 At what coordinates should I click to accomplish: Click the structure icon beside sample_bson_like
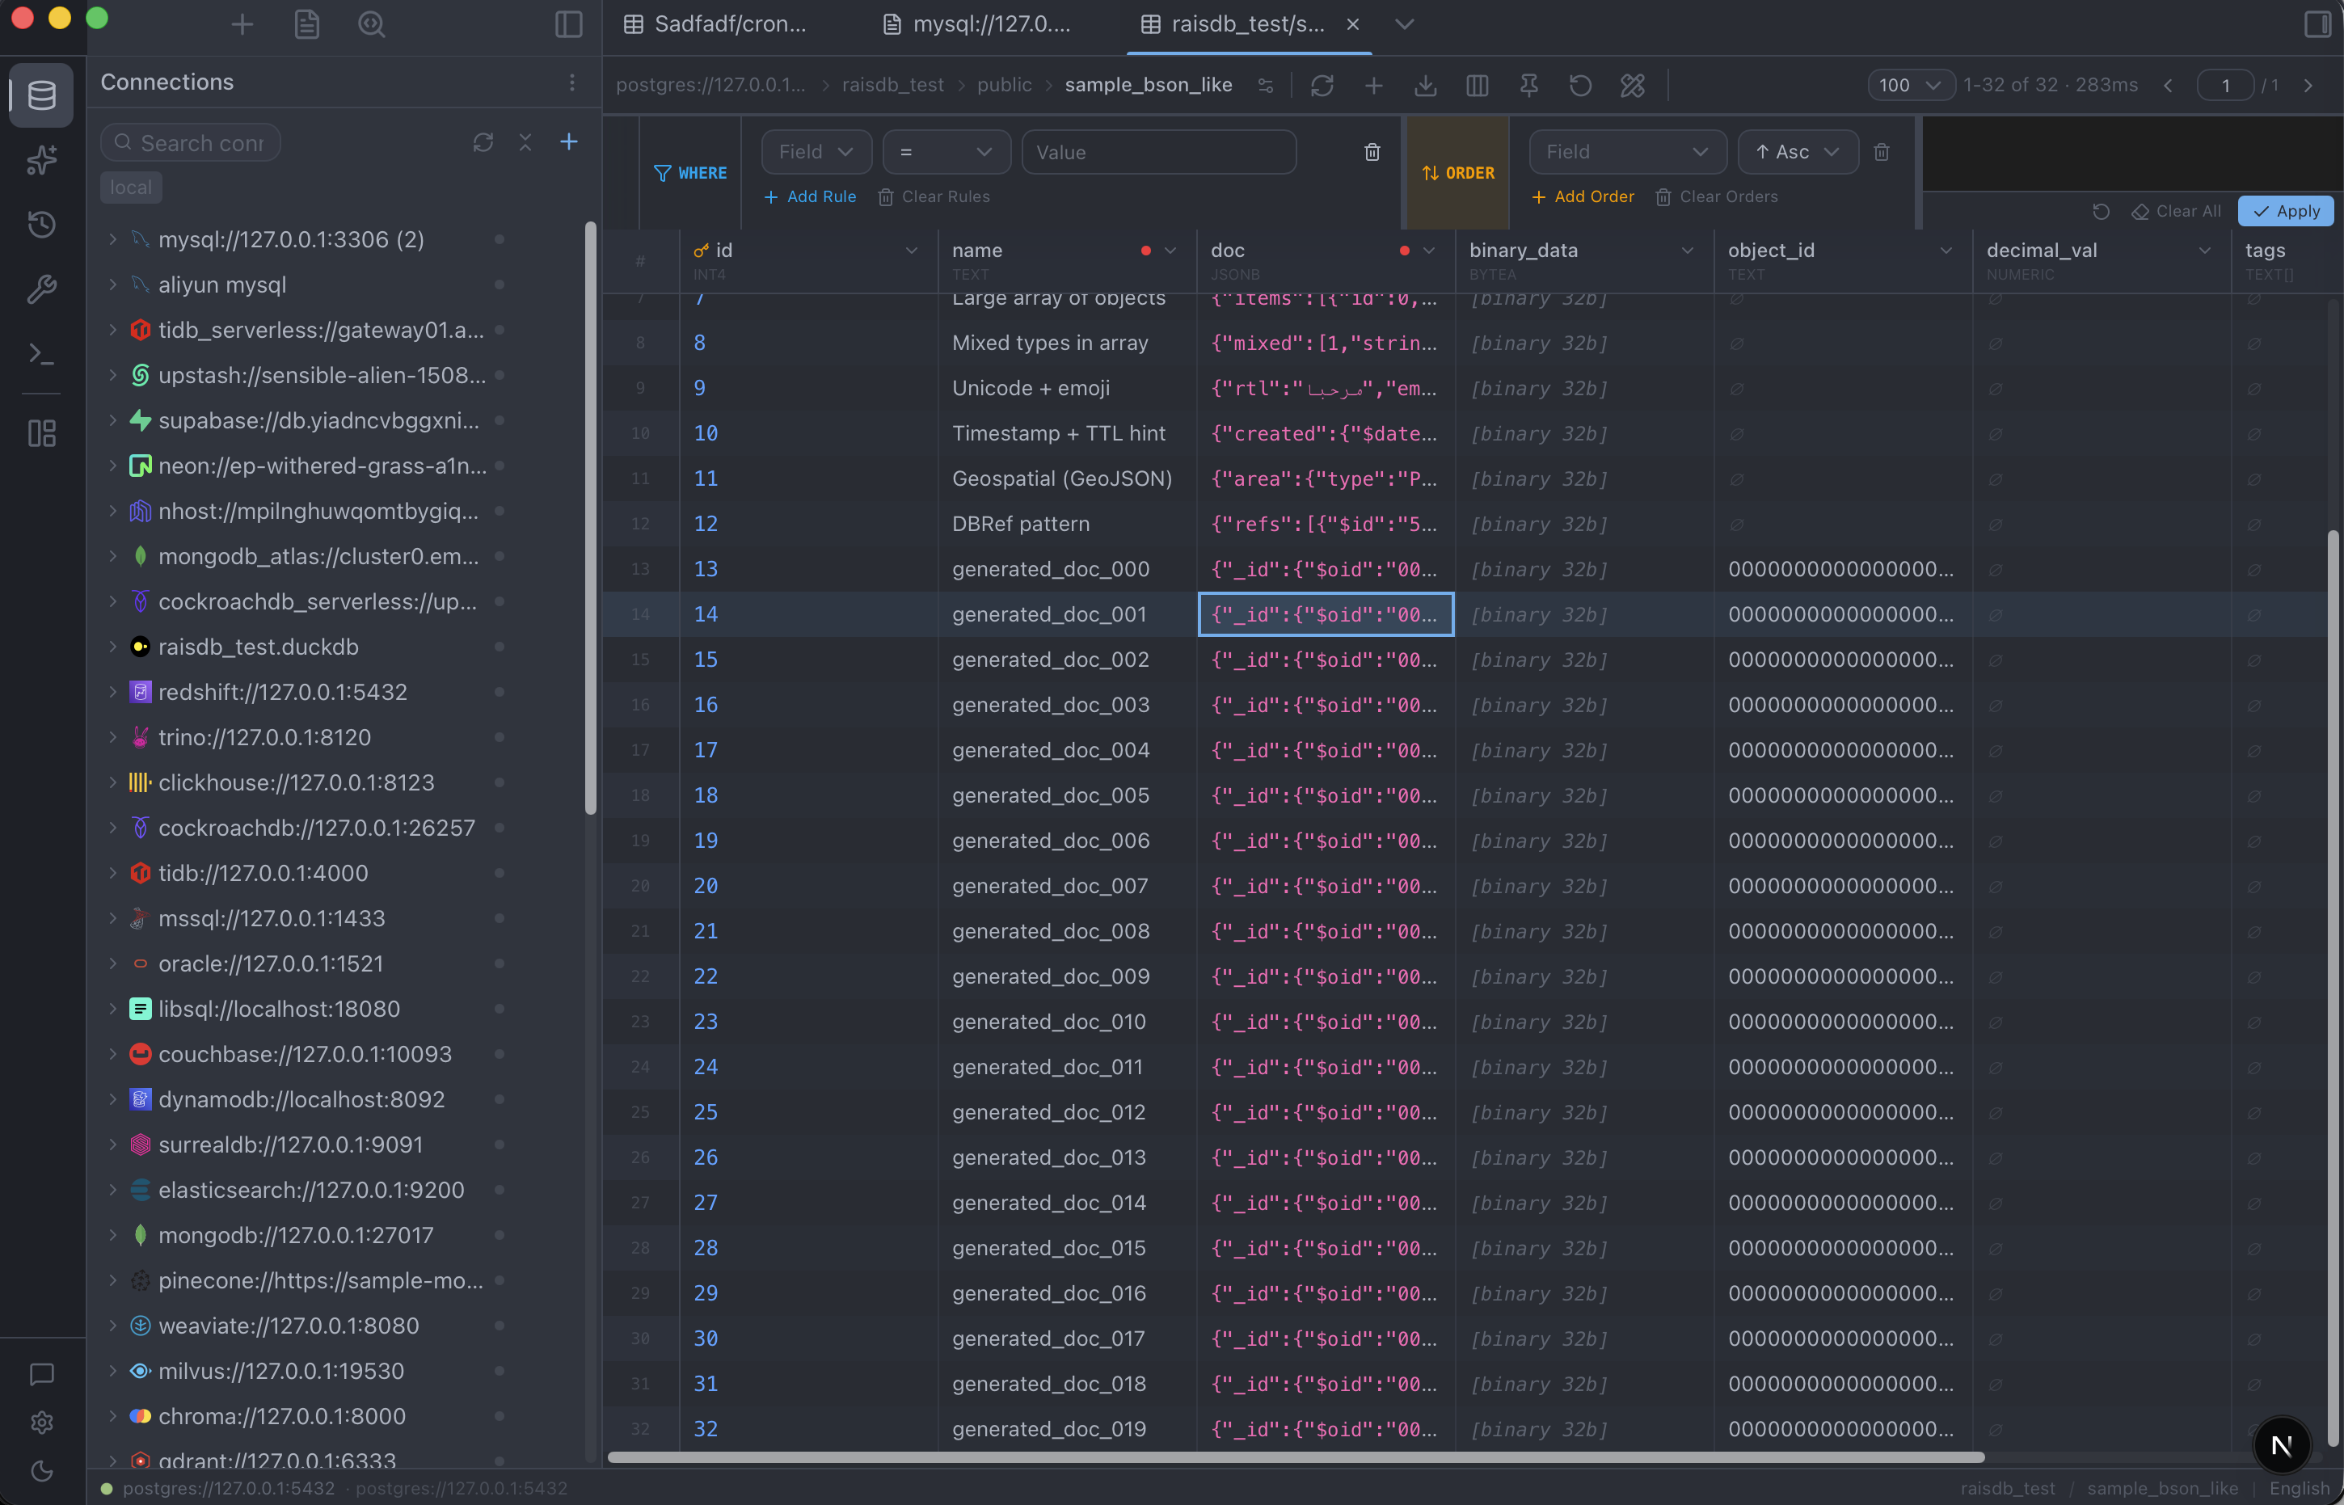(1267, 86)
